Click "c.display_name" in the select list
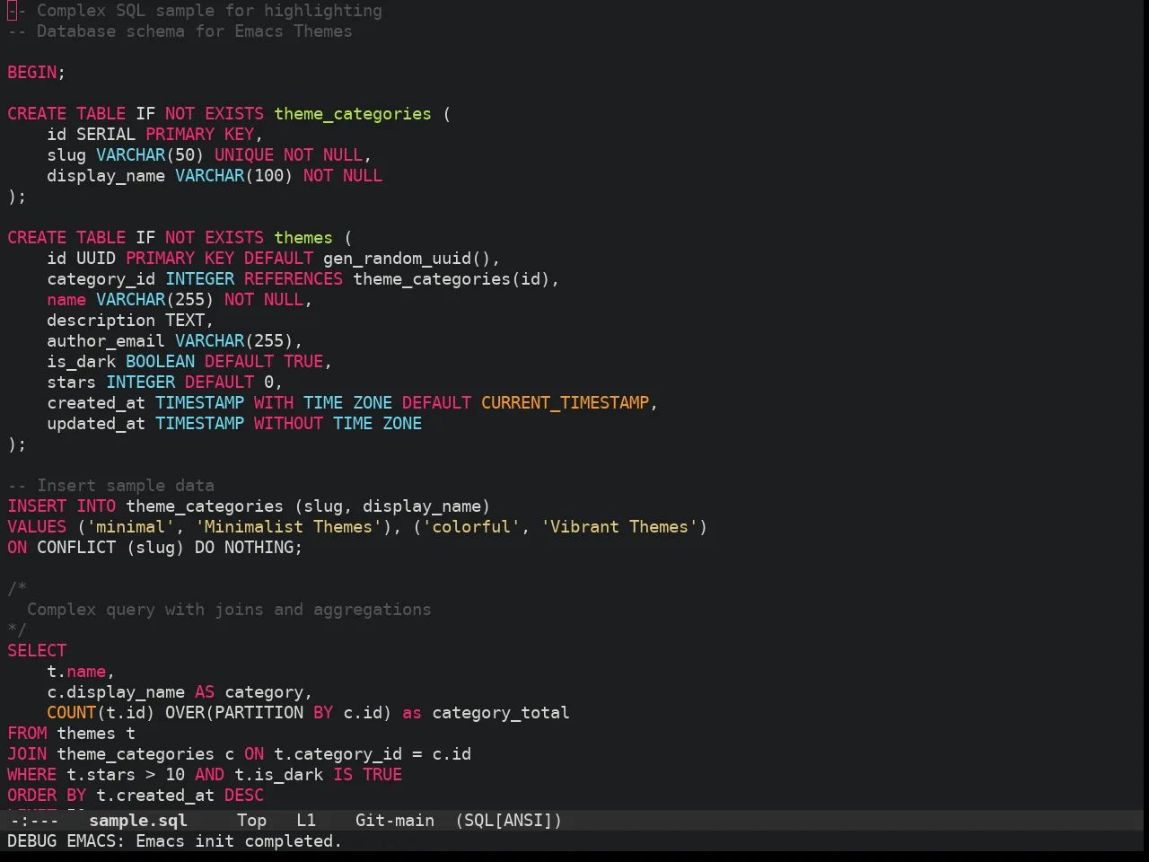 [x=116, y=692]
